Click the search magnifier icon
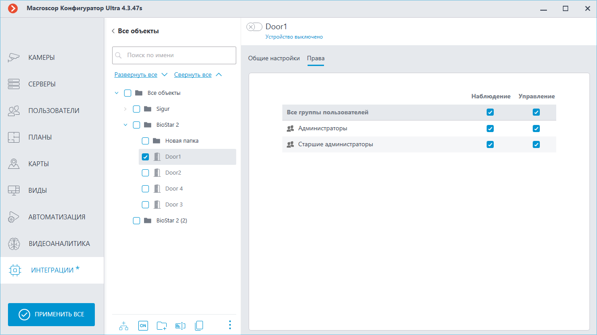Screen dimensions: 597x335 click(x=118, y=56)
